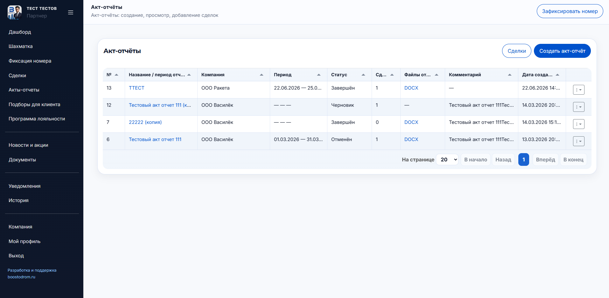Sort by Статус column arrow
This screenshot has width=609, height=298.
point(363,75)
